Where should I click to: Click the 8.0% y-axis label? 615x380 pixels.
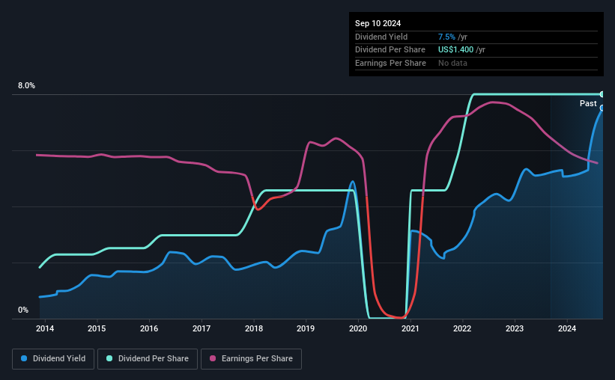click(x=26, y=85)
